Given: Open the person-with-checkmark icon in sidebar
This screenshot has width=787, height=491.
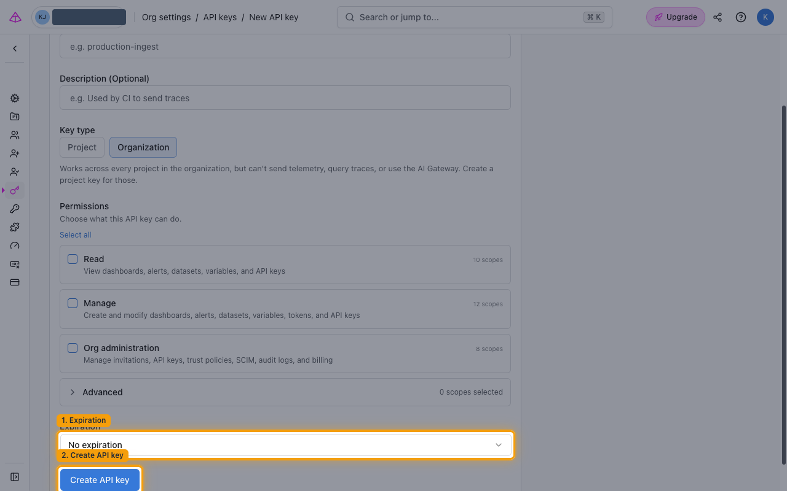Looking at the screenshot, I should pyautogui.click(x=15, y=172).
